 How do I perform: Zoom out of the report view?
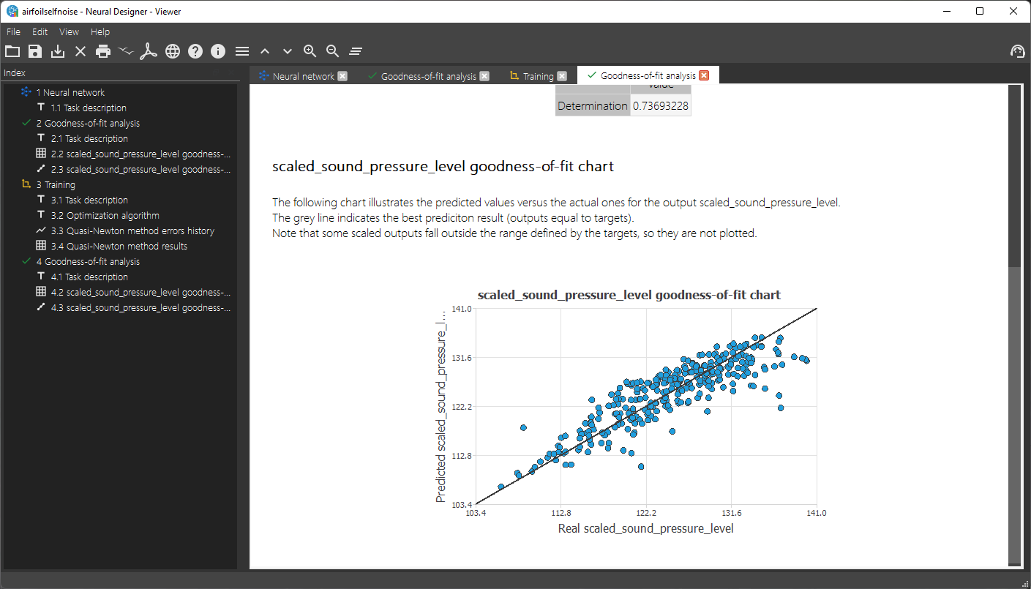[x=332, y=50]
